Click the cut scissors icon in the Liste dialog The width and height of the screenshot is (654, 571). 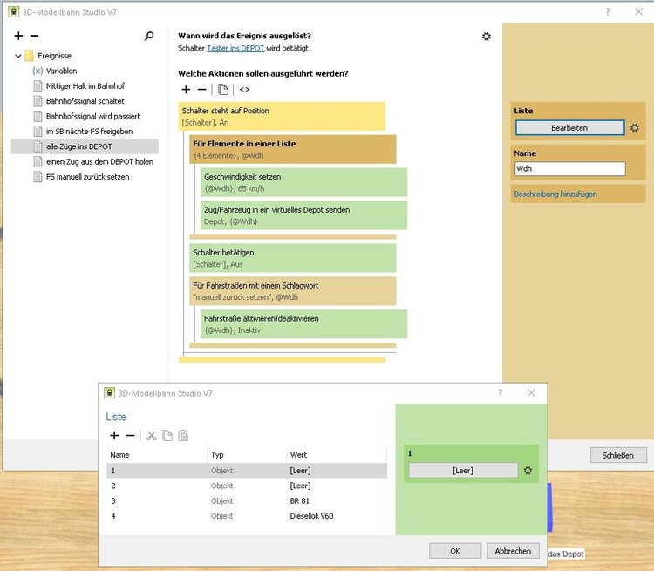pos(151,435)
